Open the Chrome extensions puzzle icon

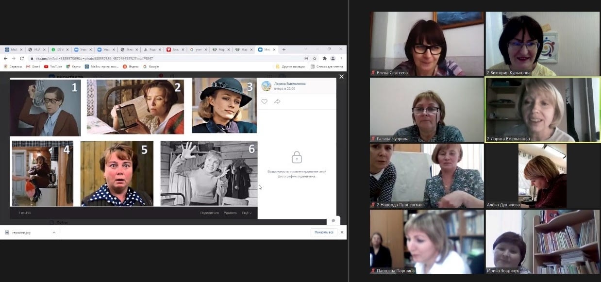(324, 58)
